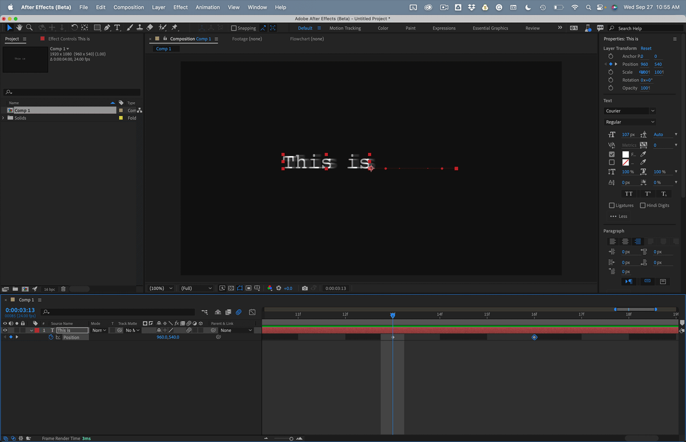This screenshot has width=686, height=442.
Task: Switch to the Essential Graphics workspace
Action: coord(490,28)
